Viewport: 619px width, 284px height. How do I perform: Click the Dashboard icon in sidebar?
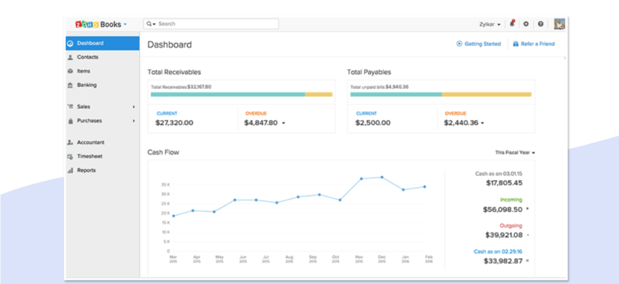click(x=70, y=44)
